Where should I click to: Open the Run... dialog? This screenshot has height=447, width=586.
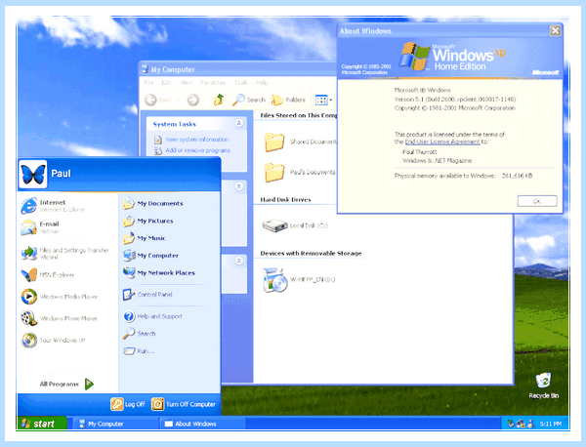coord(139,351)
